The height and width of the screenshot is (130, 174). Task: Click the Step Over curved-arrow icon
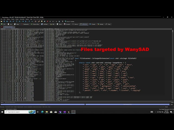coord(19,21)
